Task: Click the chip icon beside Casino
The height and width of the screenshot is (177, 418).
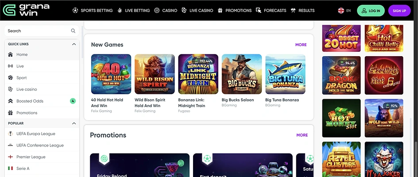Action: (157, 10)
